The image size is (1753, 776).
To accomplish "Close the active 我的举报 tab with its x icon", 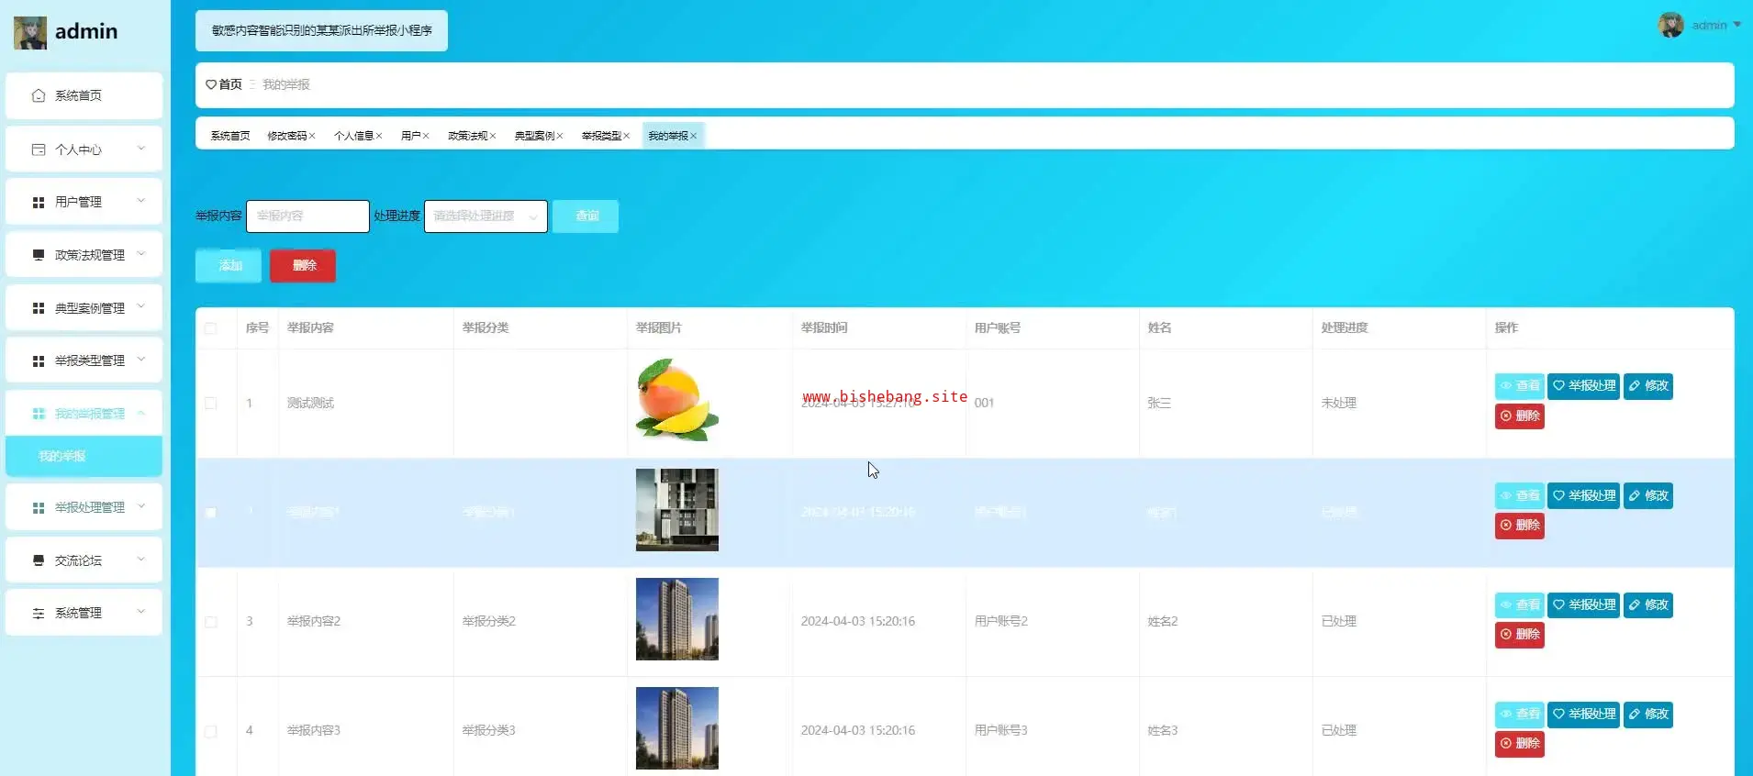I will (x=694, y=136).
